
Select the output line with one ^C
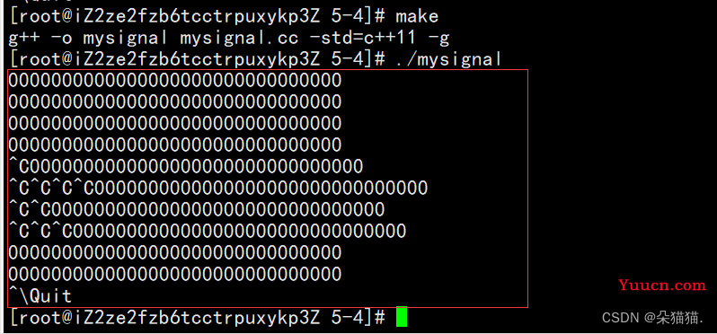(186, 166)
